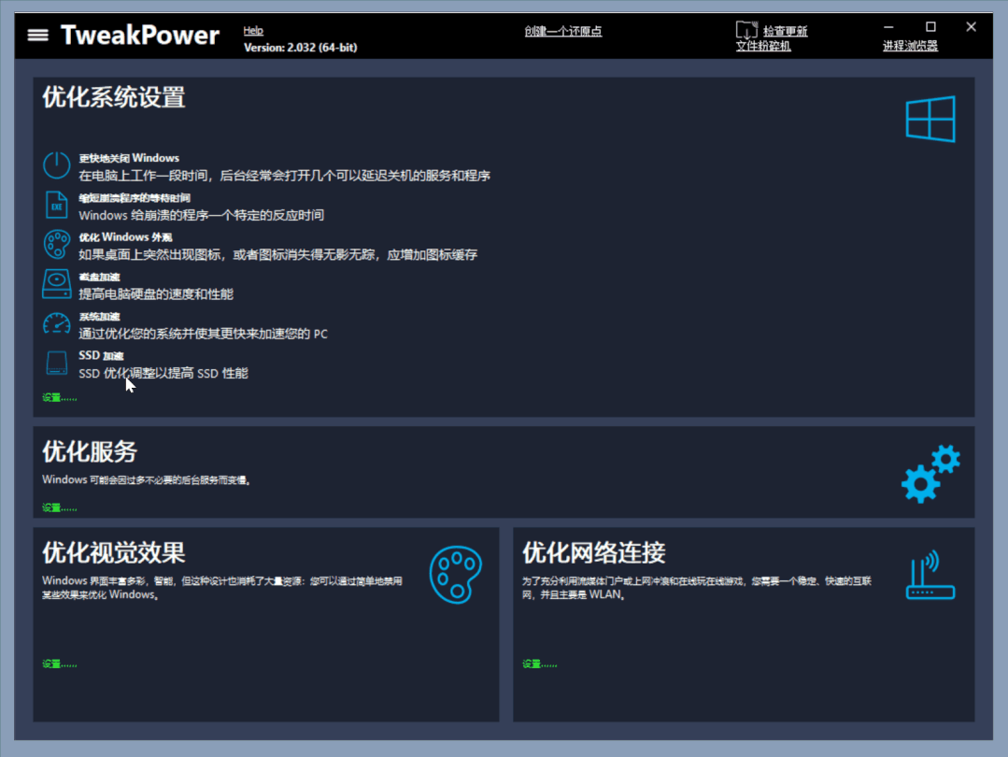Open 文件粉碎机 via its shredder icon

pyautogui.click(x=745, y=31)
